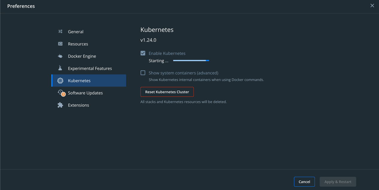Click the Enable Kubernetes label text
379x190 pixels.
(167, 53)
